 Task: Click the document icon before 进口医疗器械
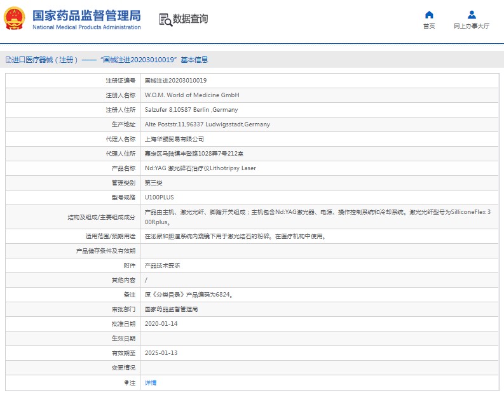point(8,60)
